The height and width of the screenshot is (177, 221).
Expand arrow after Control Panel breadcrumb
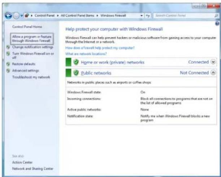58,15
